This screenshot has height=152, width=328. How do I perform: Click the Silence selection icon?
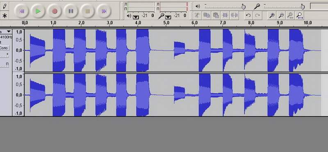(x=235, y=15)
